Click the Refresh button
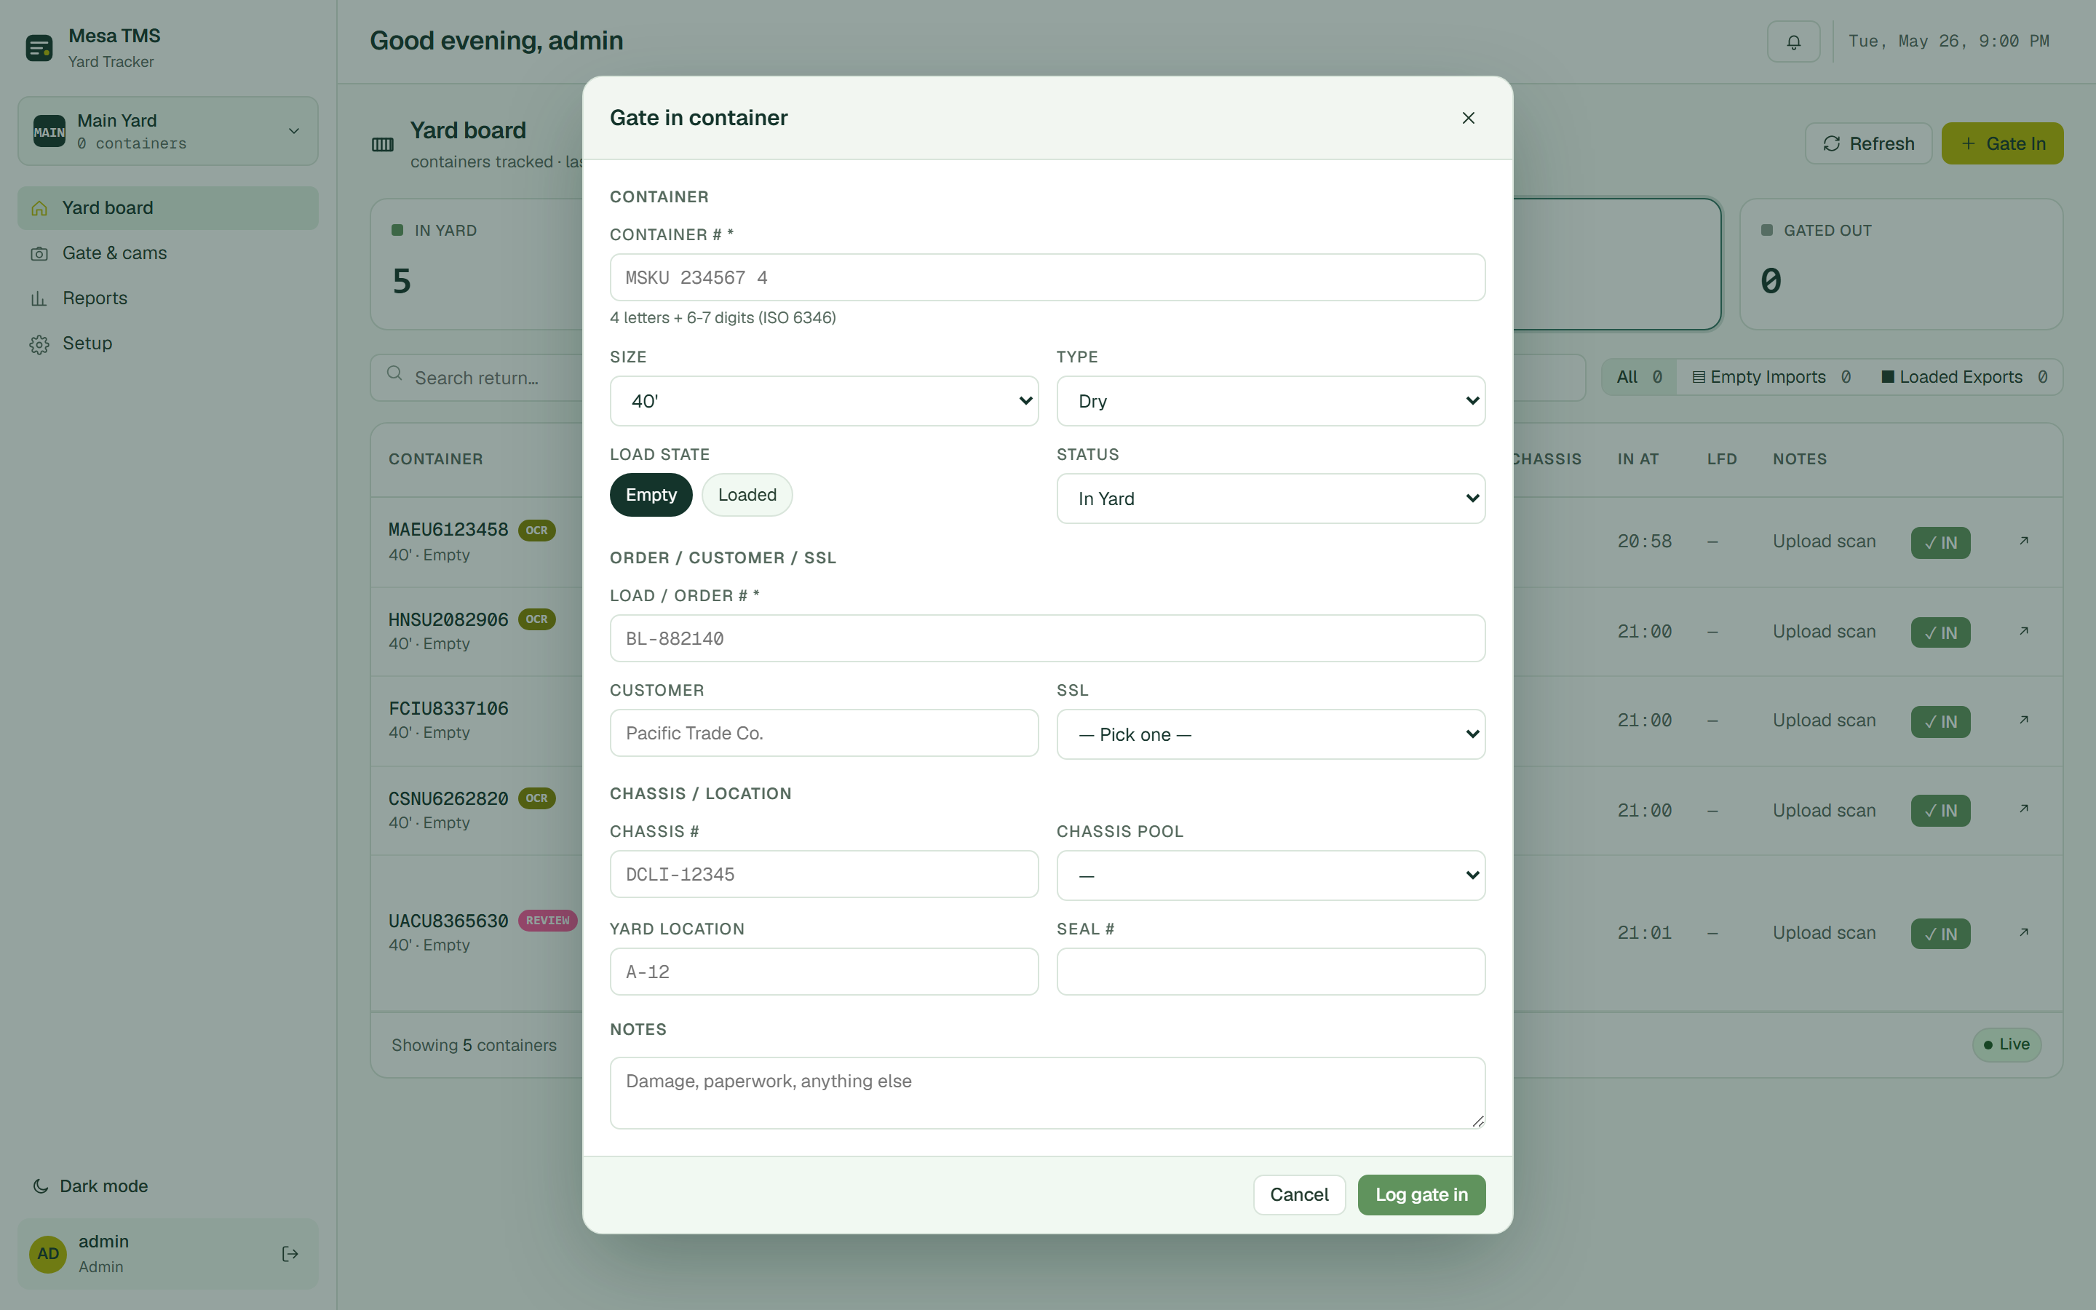2096x1310 pixels. pyautogui.click(x=1868, y=143)
